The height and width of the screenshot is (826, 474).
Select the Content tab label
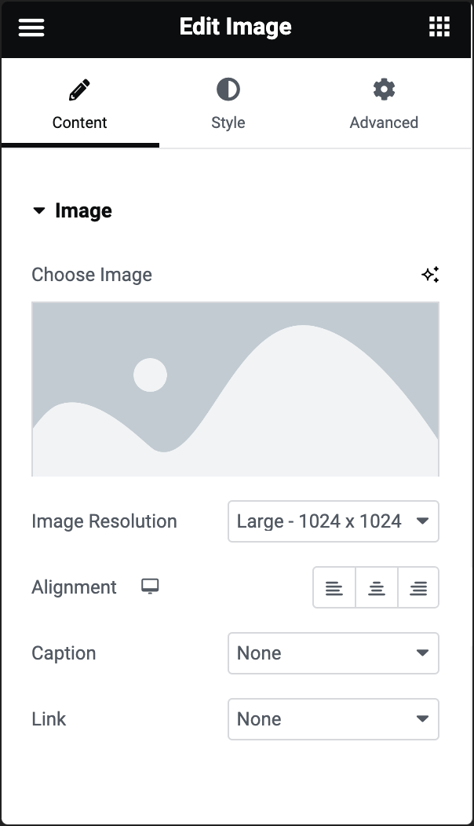tap(79, 122)
